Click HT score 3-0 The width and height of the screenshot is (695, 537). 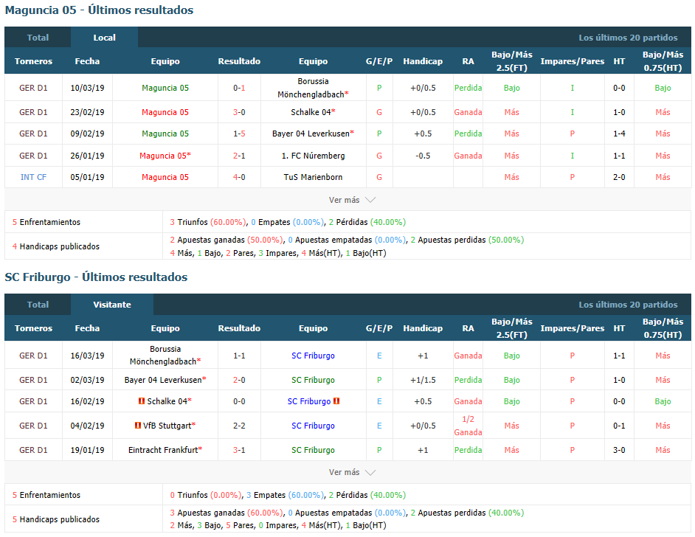(x=619, y=450)
